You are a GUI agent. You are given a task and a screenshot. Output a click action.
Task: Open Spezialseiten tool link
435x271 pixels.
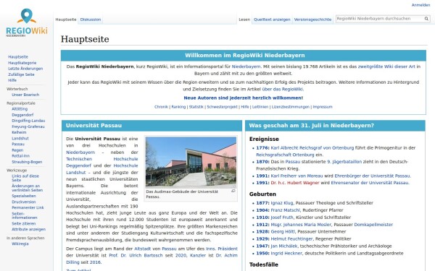[x=24, y=196]
